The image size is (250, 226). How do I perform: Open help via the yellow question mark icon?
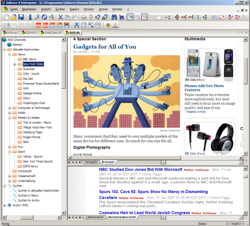pyautogui.click(x=91, y=17)
